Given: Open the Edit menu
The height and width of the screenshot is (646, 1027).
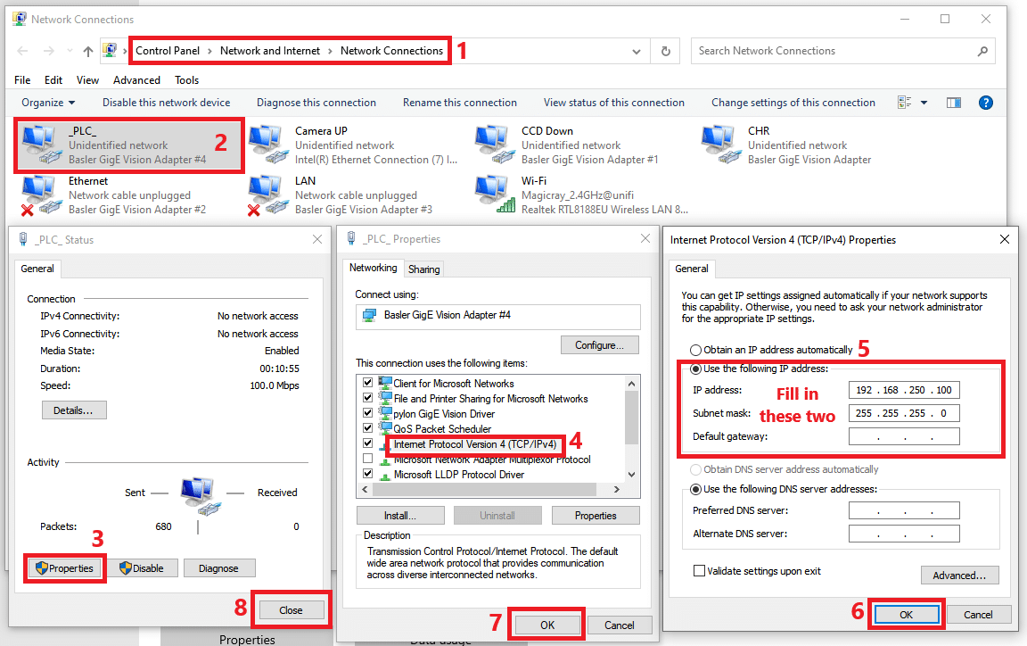Looking at the screenshot, I should tap(53, 80).
